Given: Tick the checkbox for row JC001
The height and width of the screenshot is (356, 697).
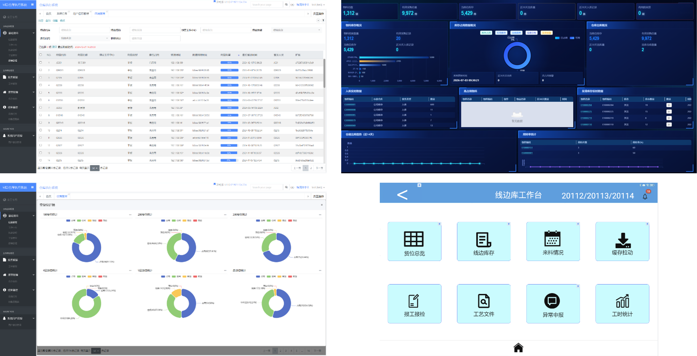Looking at the screenshot, I should [x=41, y=62].
